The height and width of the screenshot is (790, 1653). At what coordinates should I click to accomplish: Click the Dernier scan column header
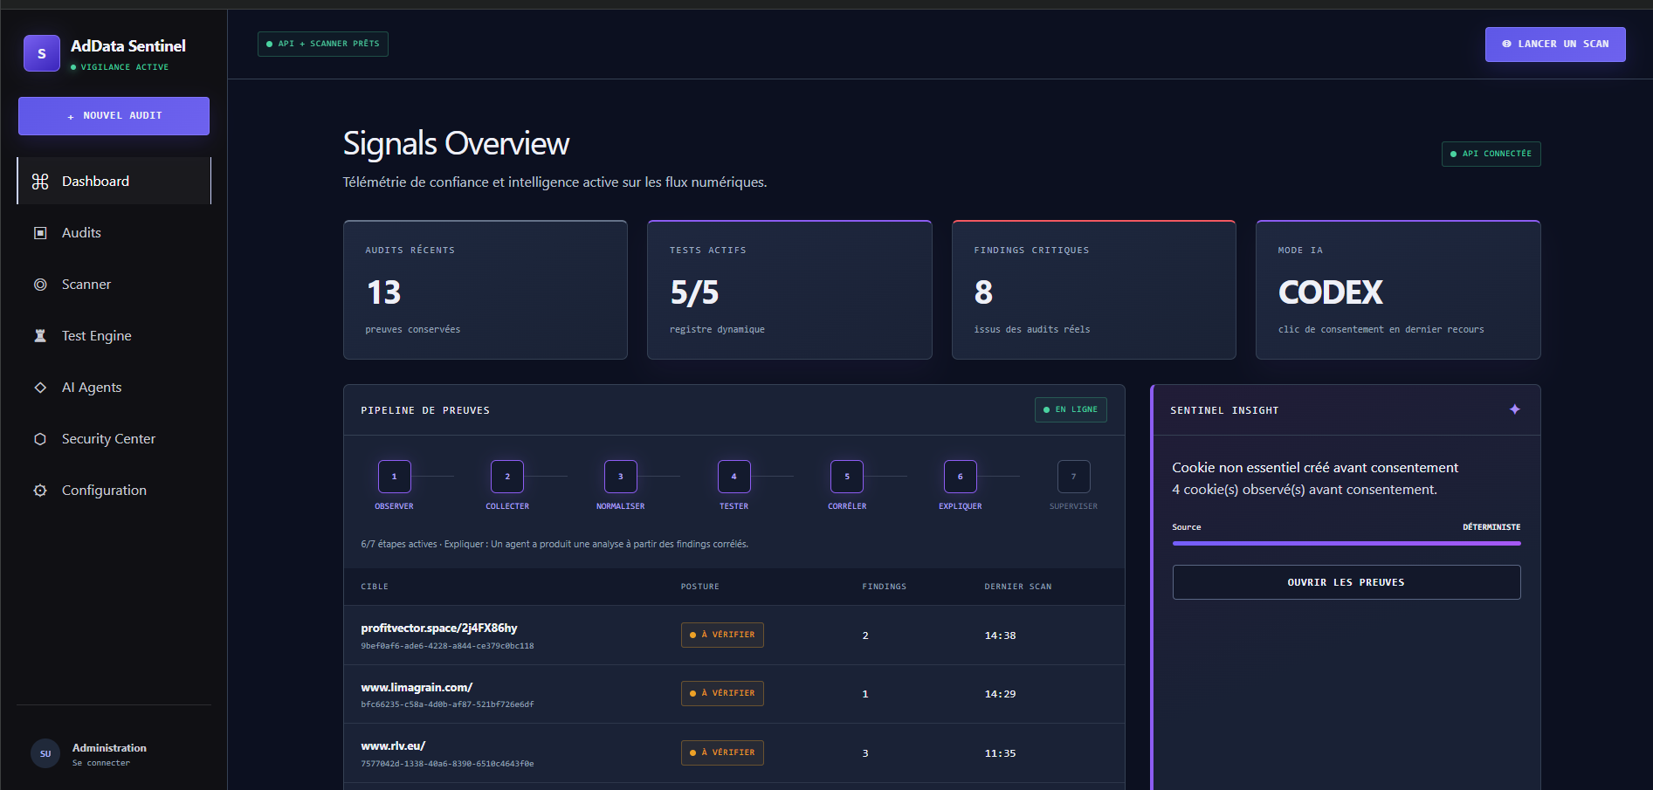pos(1018,587)
